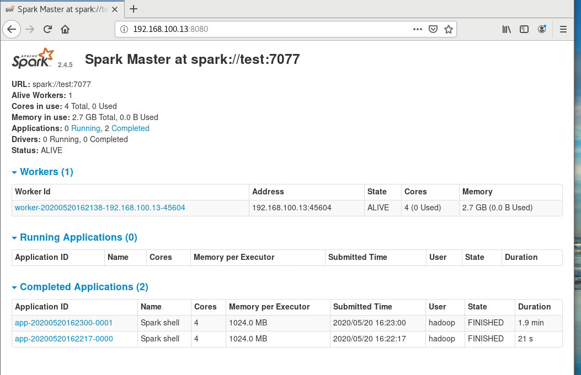Open page actions three-dot menu
581x375 pixels.
point(418,29)
